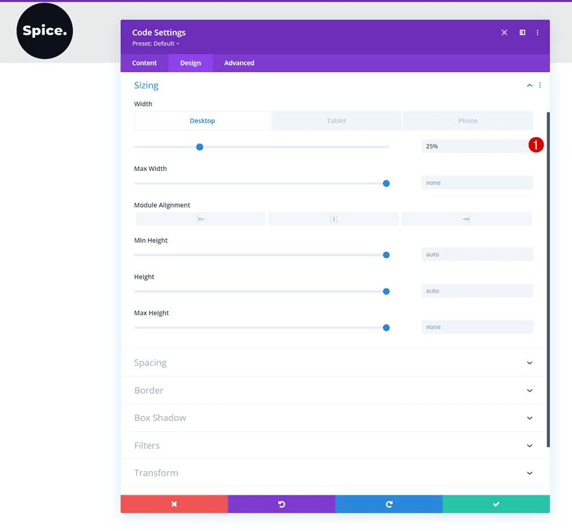The height and width of the screenshot is (531, 572).
Task: Switch to the Advanced tab
Action: [239, 63]
